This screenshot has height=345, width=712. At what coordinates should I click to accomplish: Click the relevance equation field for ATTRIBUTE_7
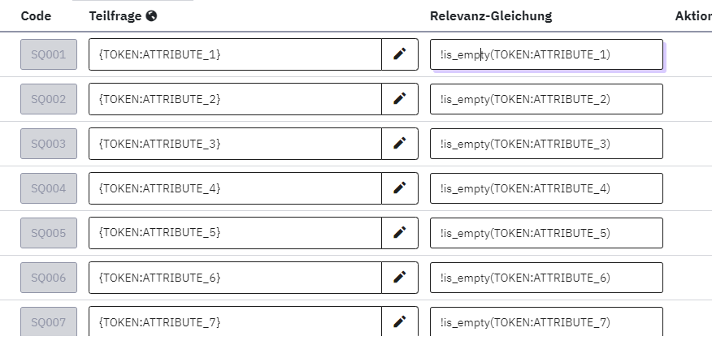pos(546,322)
